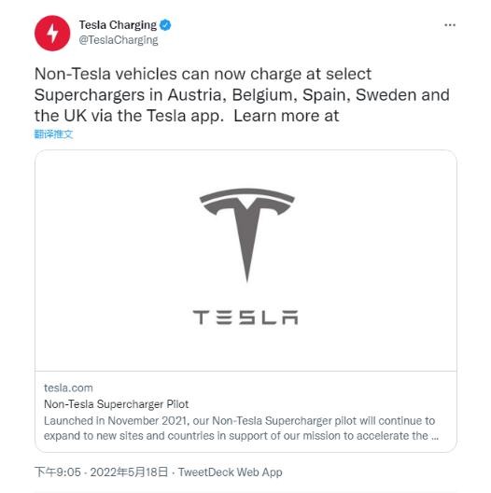Viewport: 491px width, 493px height.
Task: Click the 'Non-Tesla vehicles' tweet text line
Action: coord(203,74)
